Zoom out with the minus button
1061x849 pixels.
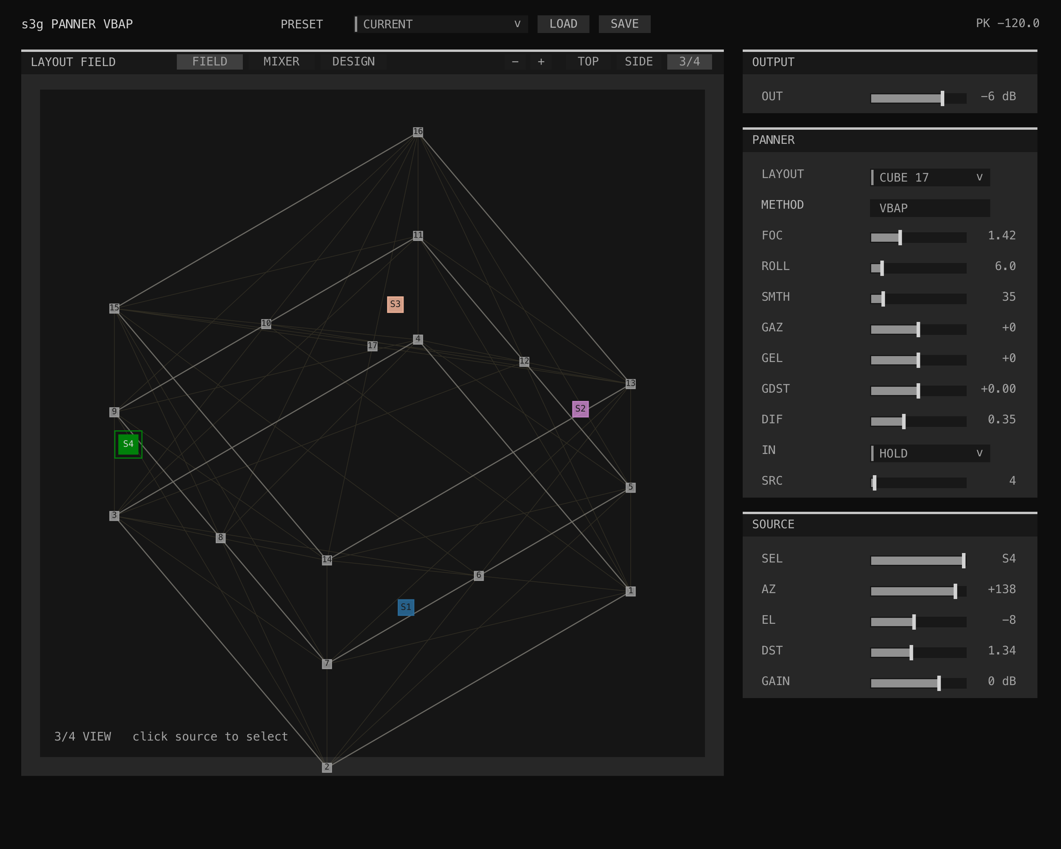pyautogui.click(x=515, y=62)
